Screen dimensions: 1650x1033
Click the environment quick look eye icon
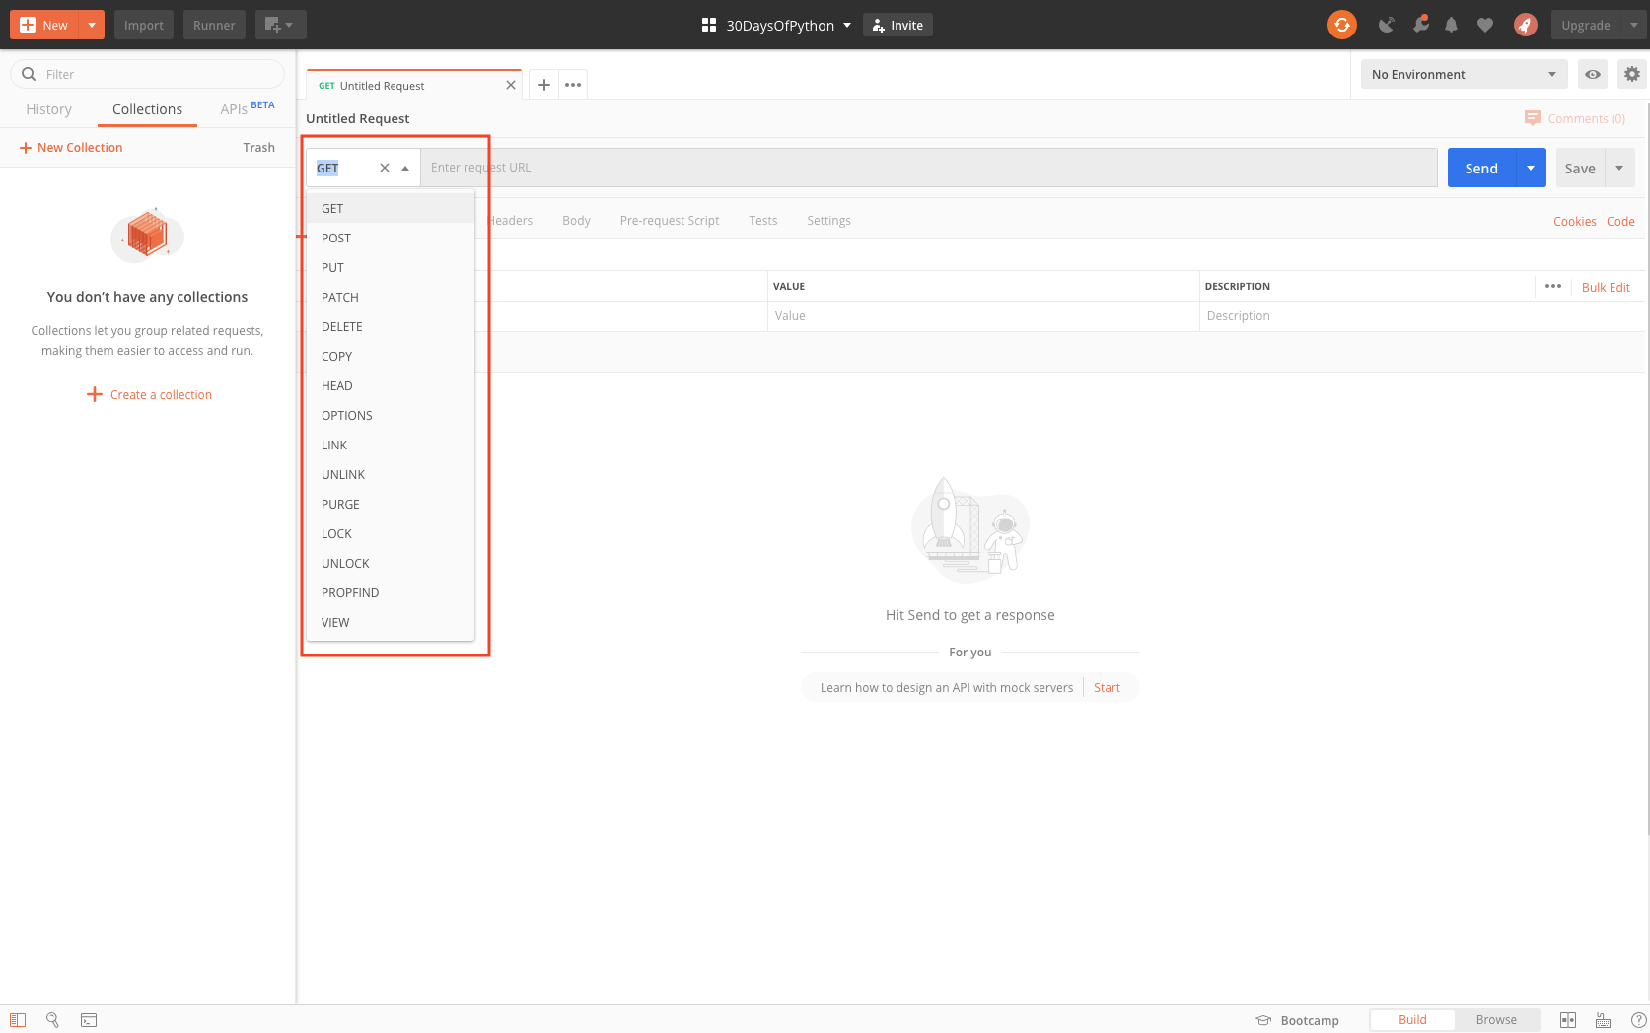pyautogui.click(x=1592, y=74)
